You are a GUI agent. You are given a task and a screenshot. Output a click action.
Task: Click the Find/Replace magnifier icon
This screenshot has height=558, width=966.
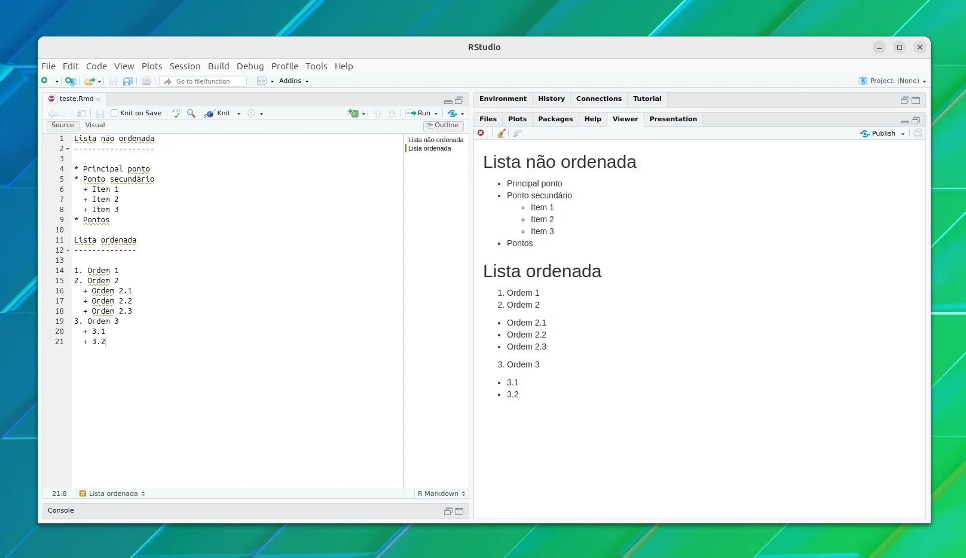click(191, 113)
